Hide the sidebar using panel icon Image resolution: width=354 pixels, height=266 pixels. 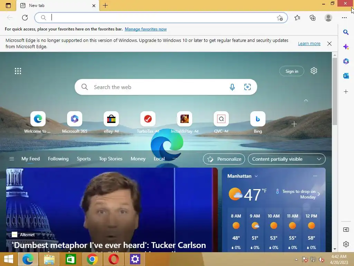(x=346, y=230)
